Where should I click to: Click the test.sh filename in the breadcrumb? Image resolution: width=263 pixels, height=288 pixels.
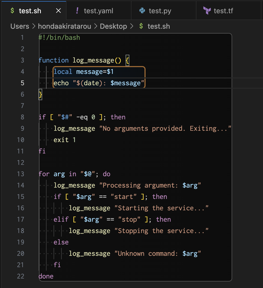[x=158, y=26]
